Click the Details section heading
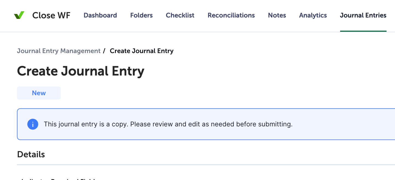Image resolution: width=395 pixels, height=180 pixels. [31, 155]
